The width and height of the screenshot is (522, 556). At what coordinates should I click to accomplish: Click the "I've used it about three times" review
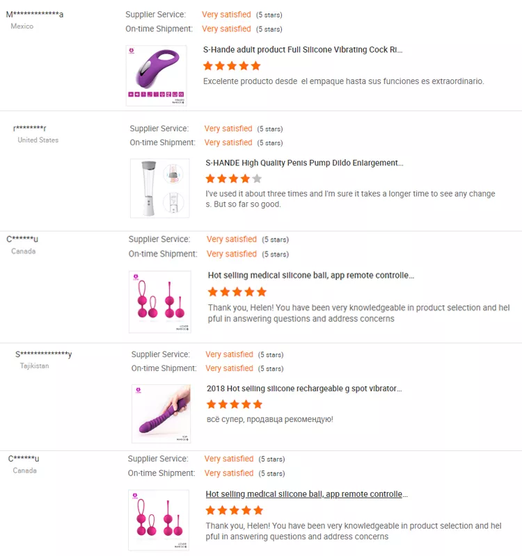[x=351, y=199]
